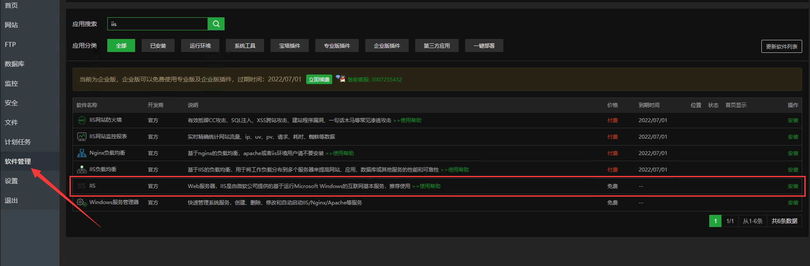This screenshot has width=810, height=266.
Task: Click the 到期时间 column header
Action: tap(649, 105)
